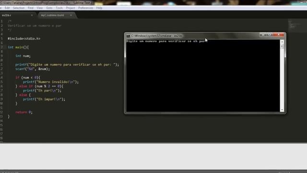The image size is (307, 173).
Task: Click the console scrollbar up arrow
Action: (282, 42)
